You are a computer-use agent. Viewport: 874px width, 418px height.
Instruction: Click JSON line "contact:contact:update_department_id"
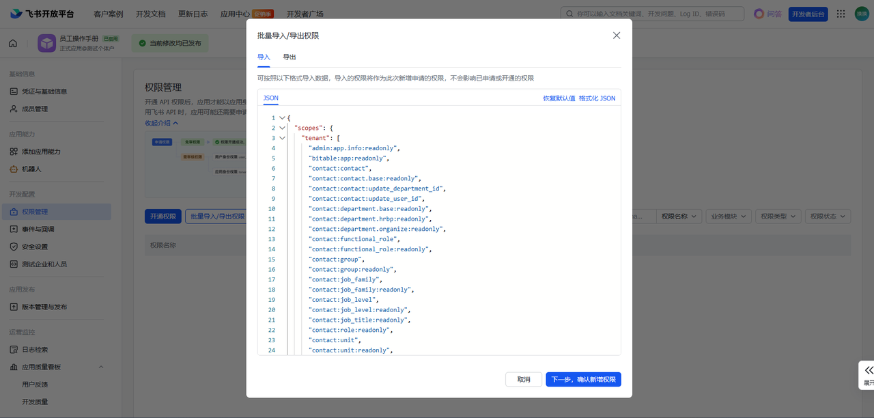pos(377,189)
